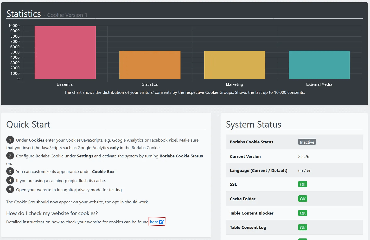Select the chart description text about visitors' consents
Viewport: 370px width, 240px height.
(x=184, y=92)
